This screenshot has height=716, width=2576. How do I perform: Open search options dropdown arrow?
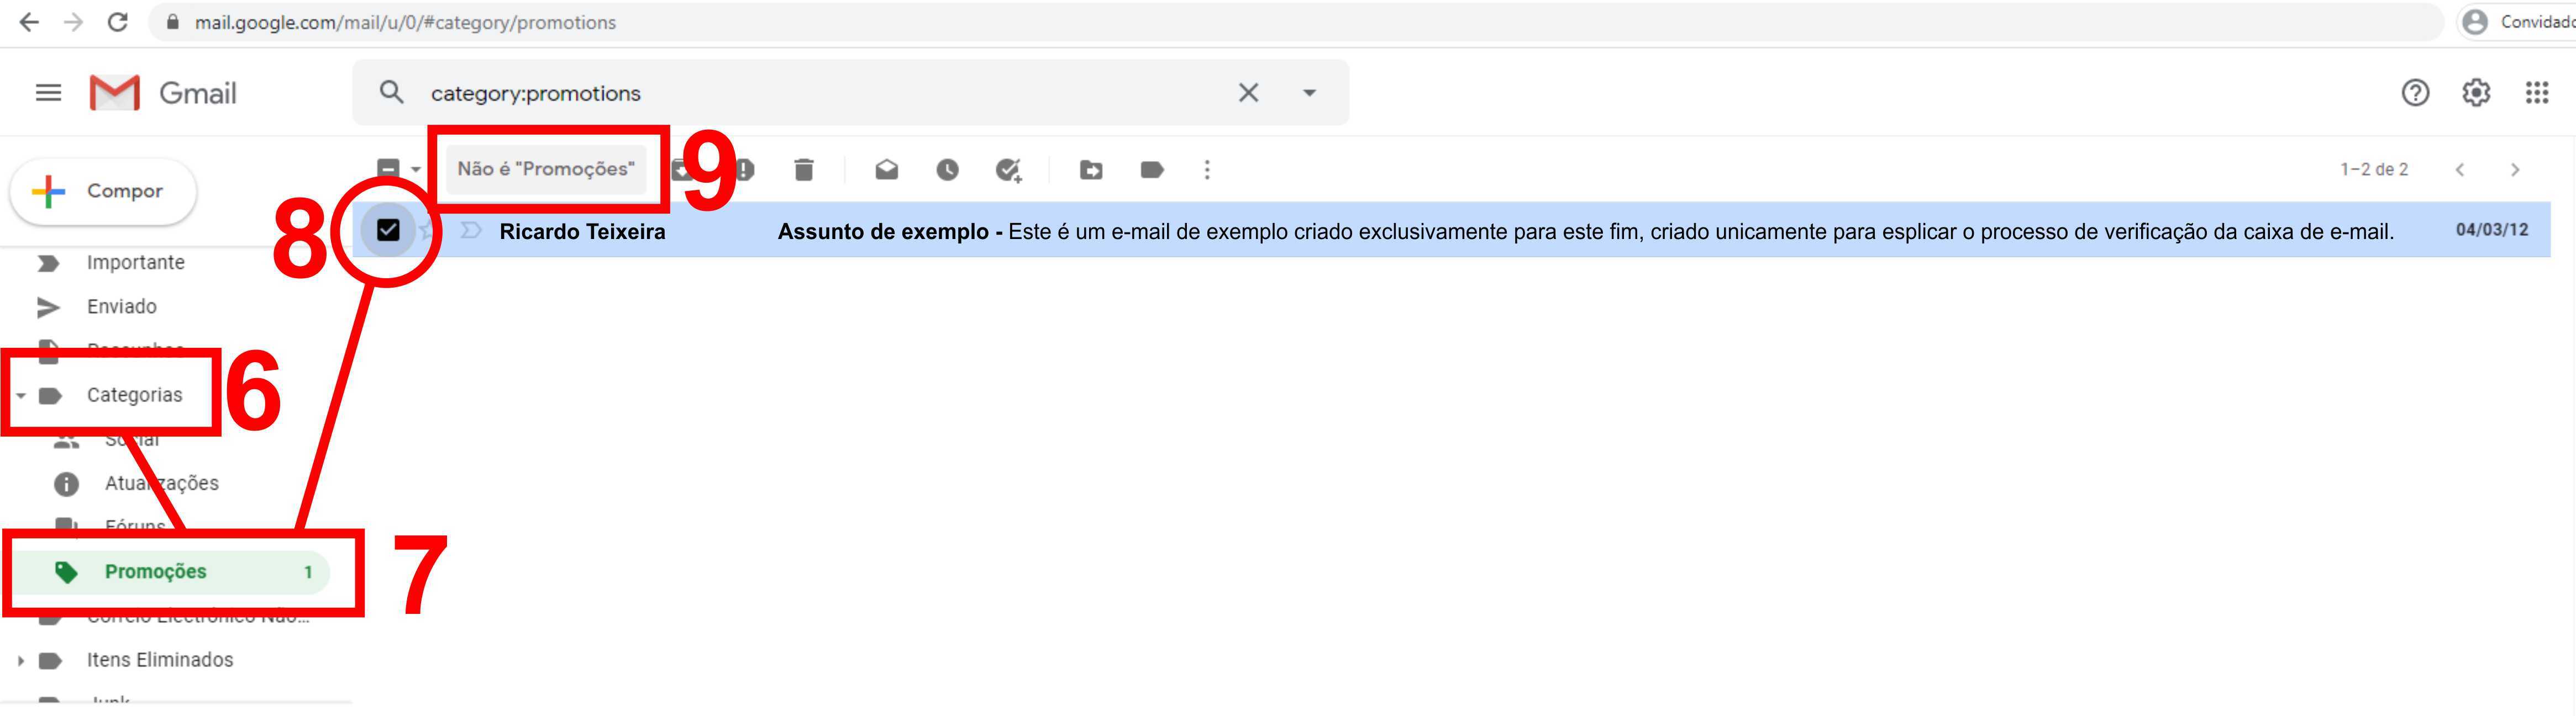coord(1309,93)
